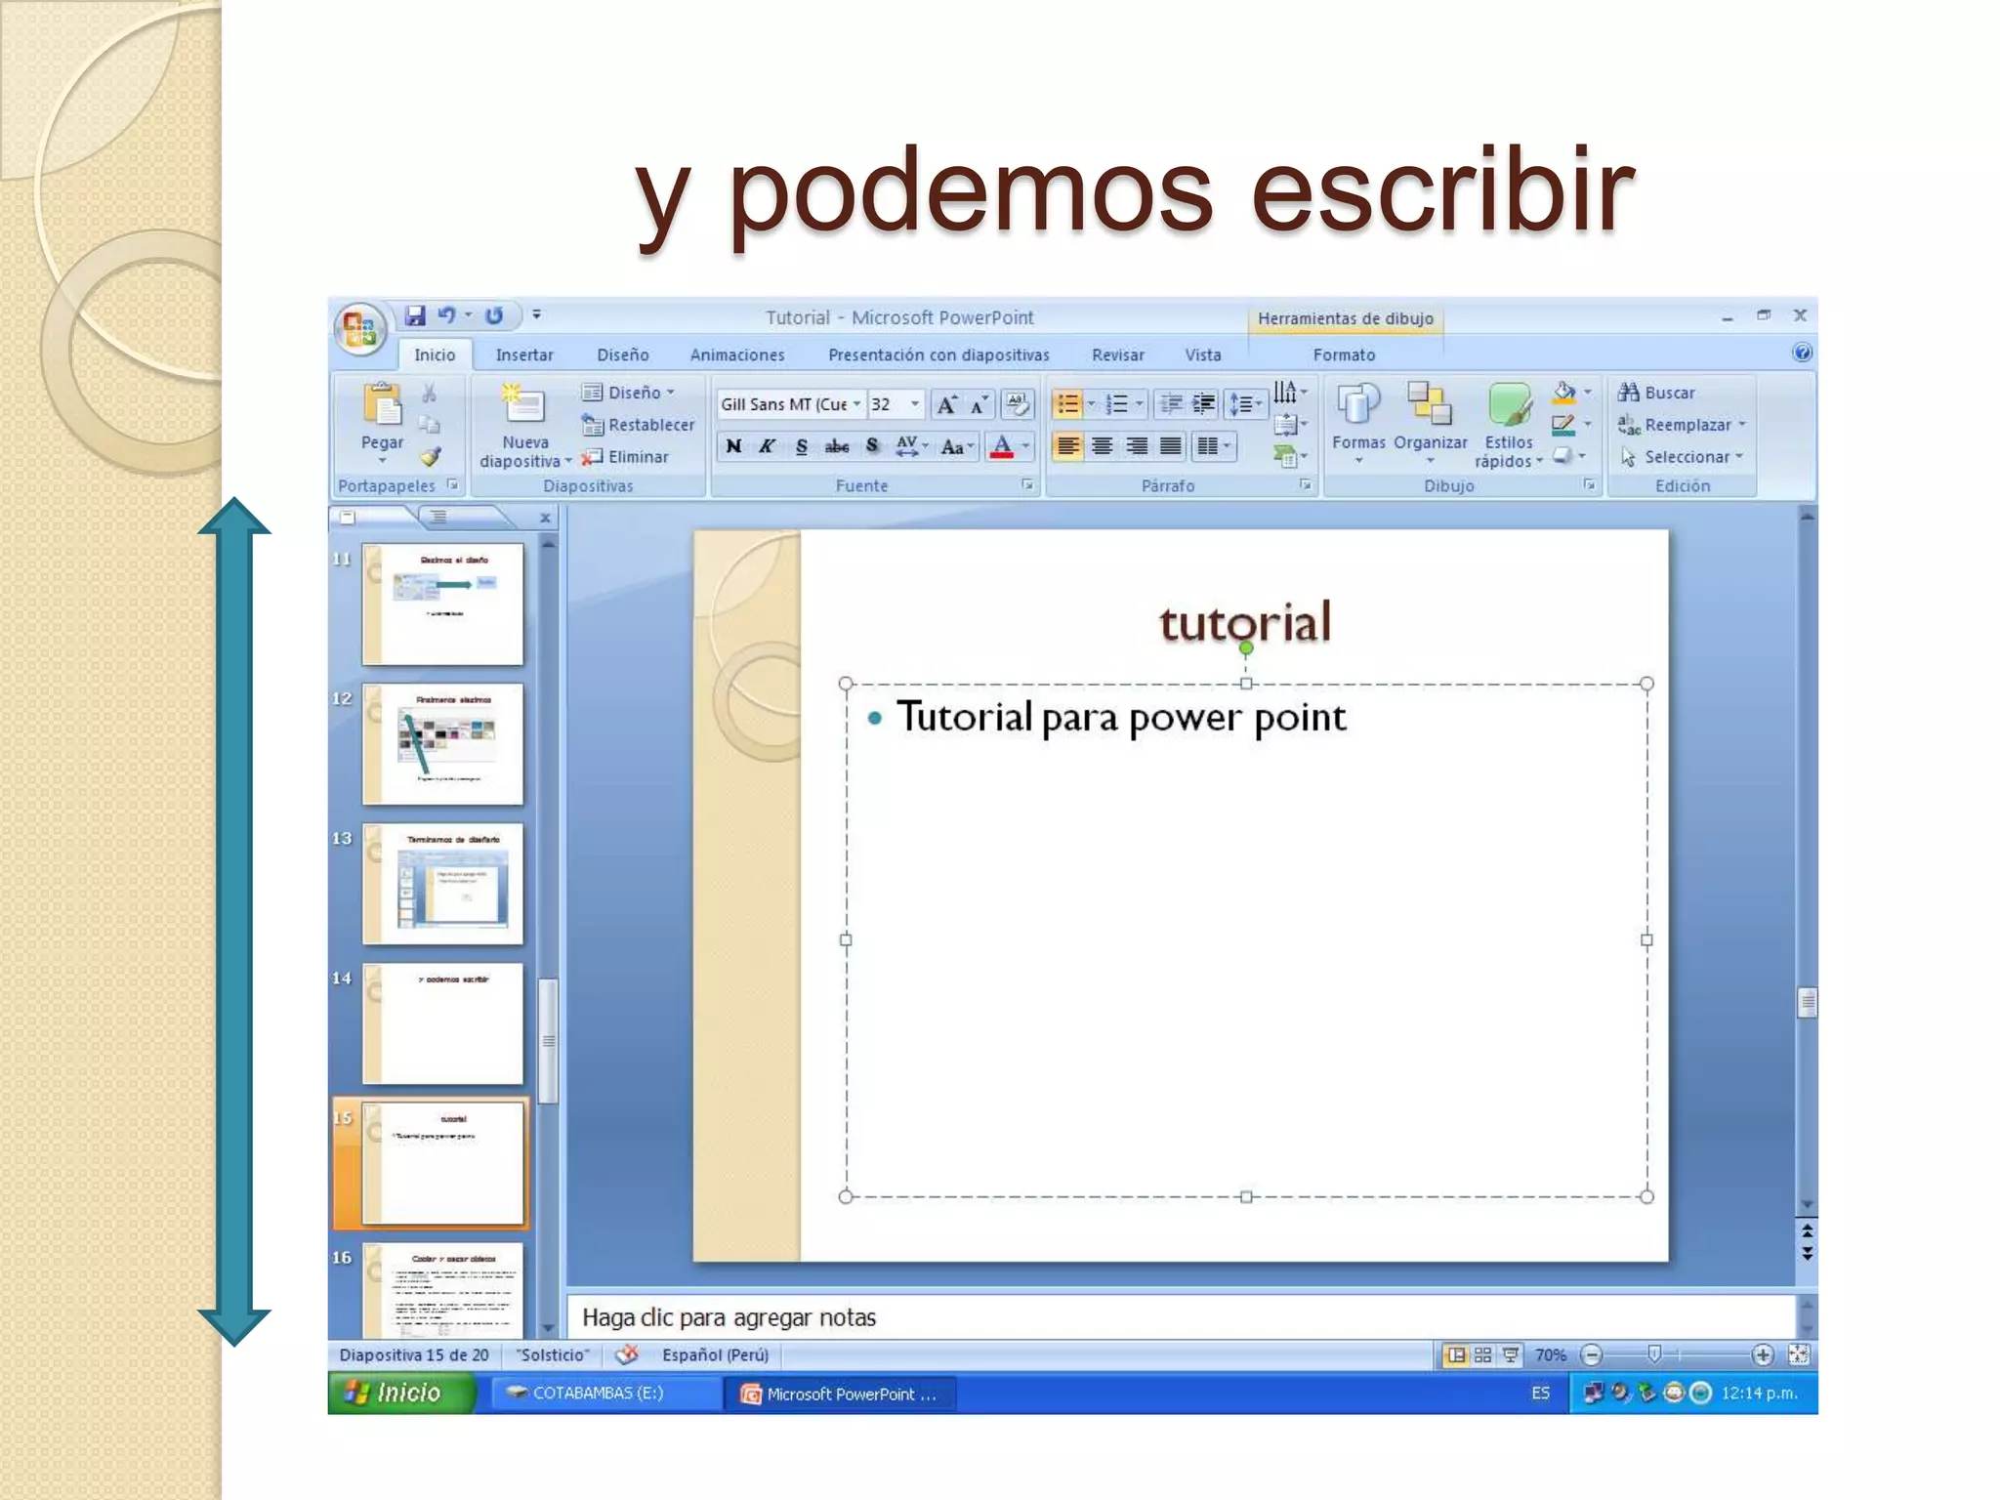Open the Insertar ribbon tab
Screen dimensions: 2000x1500
click(x=524, y=355)
